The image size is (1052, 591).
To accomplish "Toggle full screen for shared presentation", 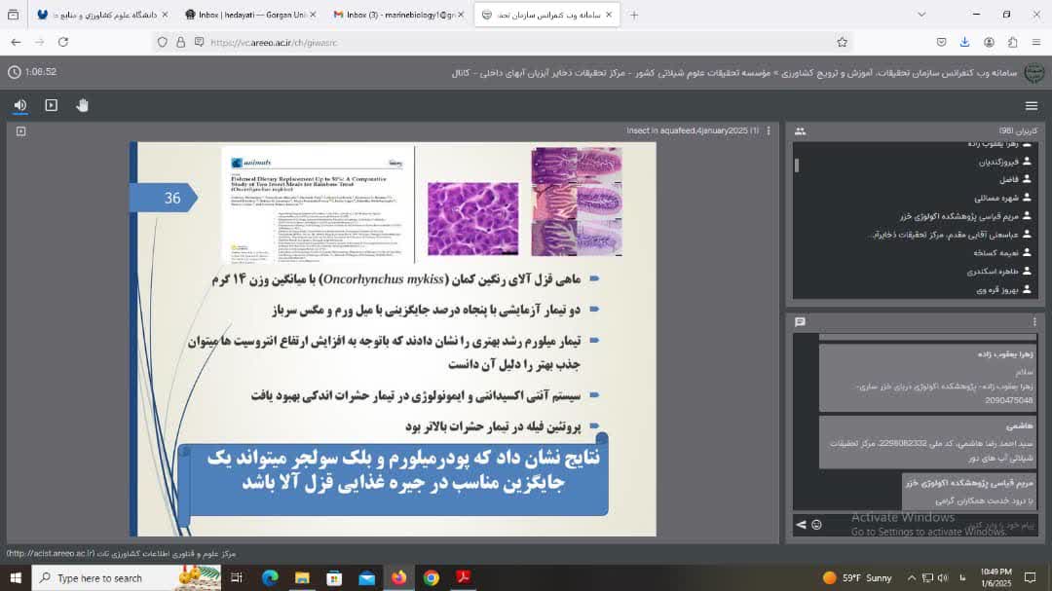I will coord(21,130).
